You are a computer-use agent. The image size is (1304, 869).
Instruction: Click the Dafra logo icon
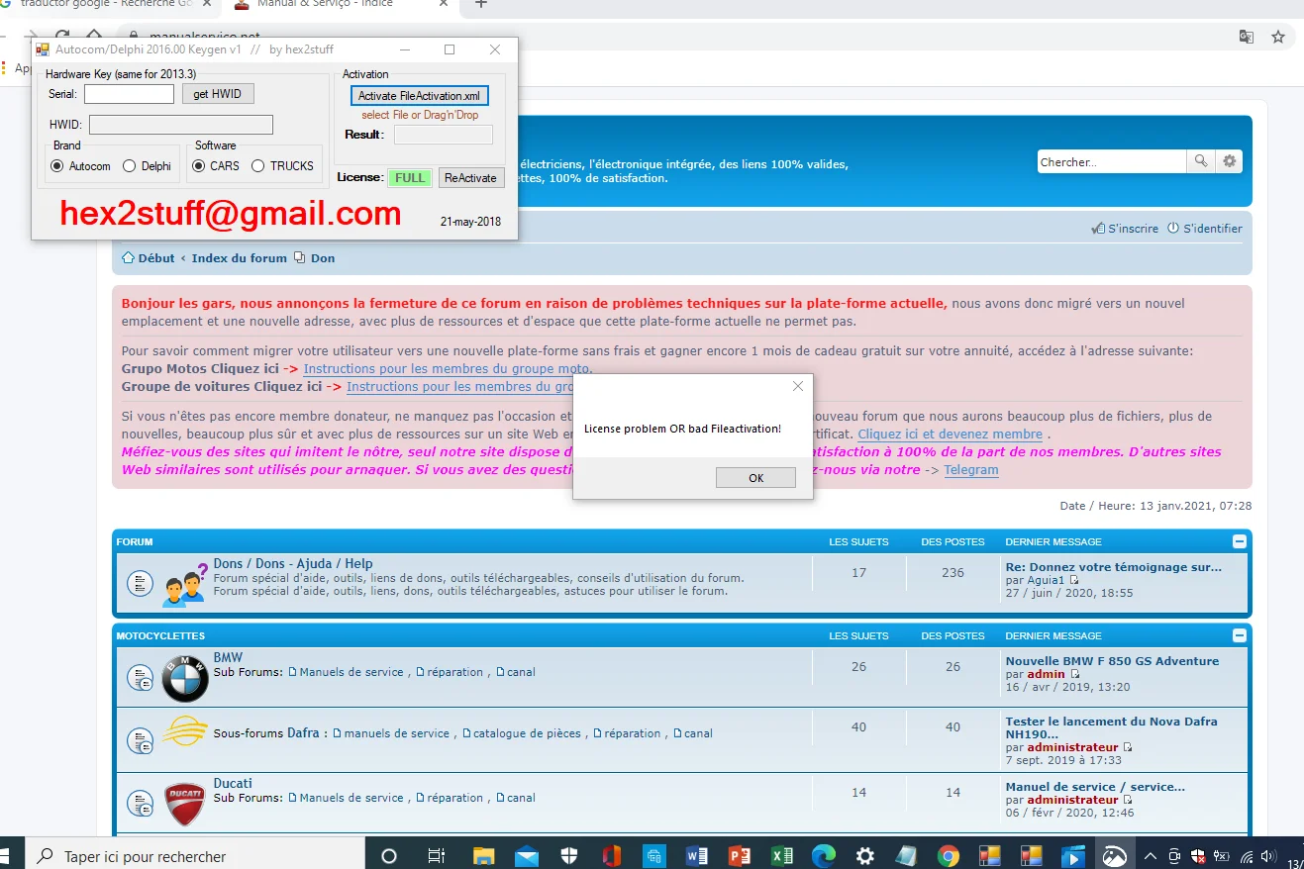click(x=185, y=733)
